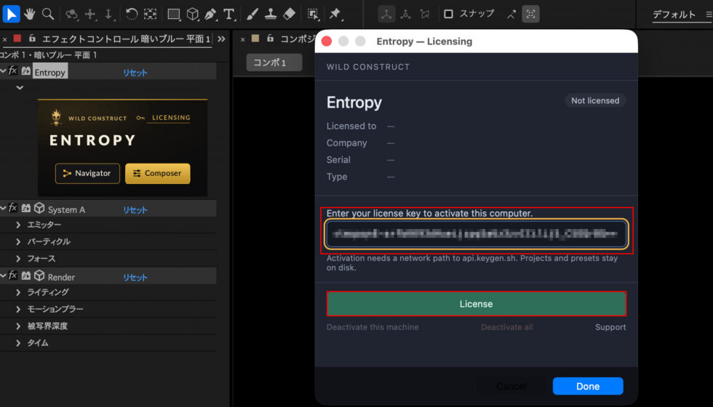713x407 pixels.
Task: Click the snap-to-edges extension icon
Action: 511,14
